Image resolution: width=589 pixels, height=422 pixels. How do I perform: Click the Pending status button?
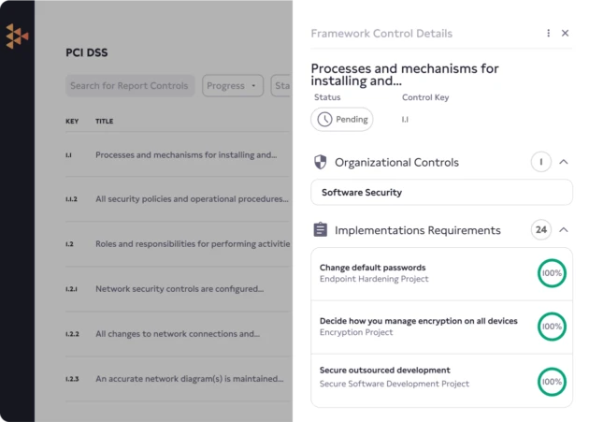[x=341, y=120]
